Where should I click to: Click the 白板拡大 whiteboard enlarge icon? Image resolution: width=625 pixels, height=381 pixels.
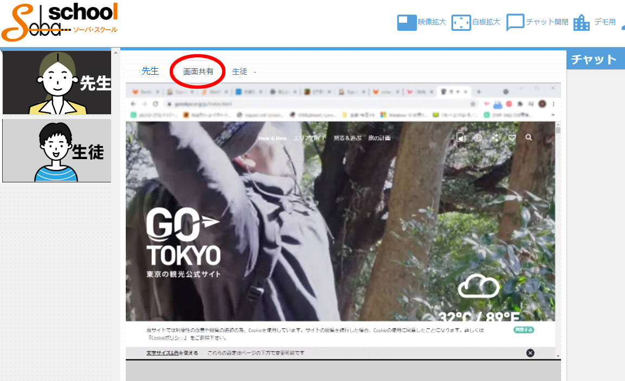point(461,22)
